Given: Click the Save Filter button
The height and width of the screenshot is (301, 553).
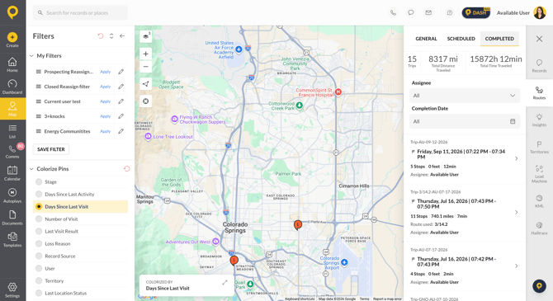Looking at the screenshot, I should pyautogui.click(x=51, y=149).
